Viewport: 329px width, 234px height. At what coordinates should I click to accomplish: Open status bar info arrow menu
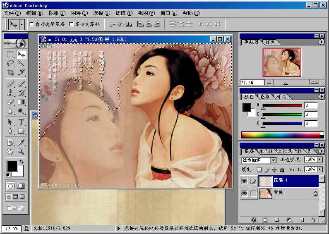pos(118,228)
